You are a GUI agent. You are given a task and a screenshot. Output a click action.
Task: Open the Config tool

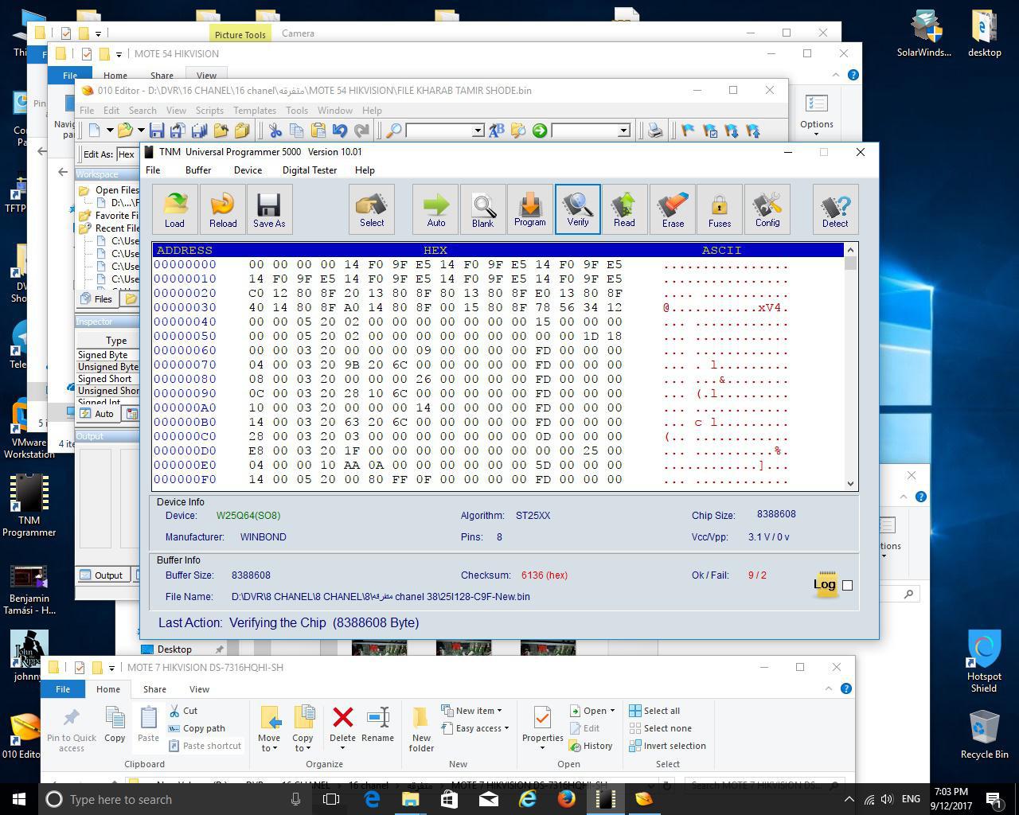pyautogui.click(x=767, y=209)
